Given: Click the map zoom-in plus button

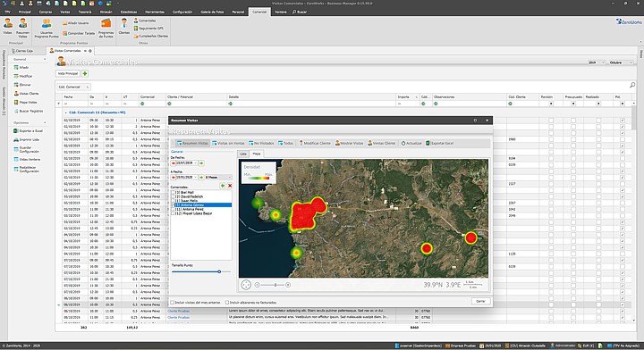Looking at the screenshot, I should click(288, 285).
